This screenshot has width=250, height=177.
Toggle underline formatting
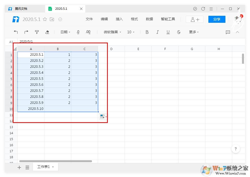click(x=168, y=32)
